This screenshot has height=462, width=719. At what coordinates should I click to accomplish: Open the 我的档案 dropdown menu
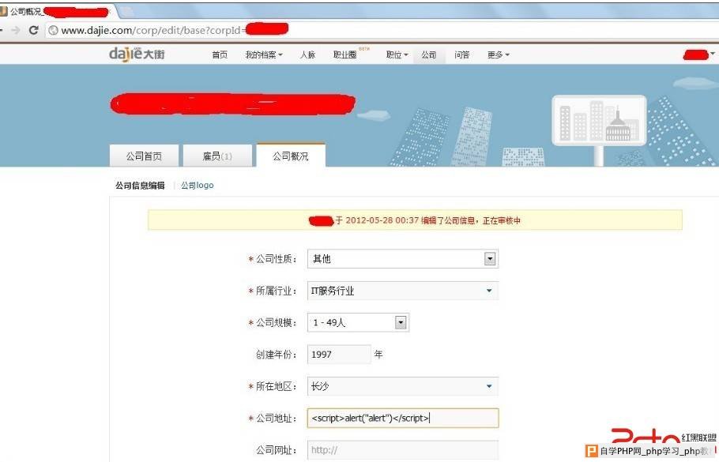coord(264,55)
